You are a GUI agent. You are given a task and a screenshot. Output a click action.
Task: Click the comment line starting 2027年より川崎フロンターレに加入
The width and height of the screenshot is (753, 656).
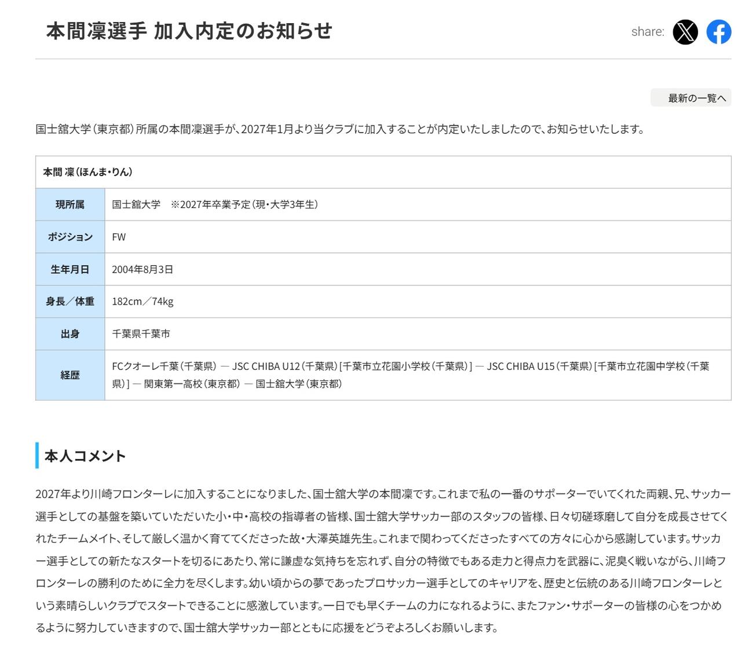tap(383, 494)
